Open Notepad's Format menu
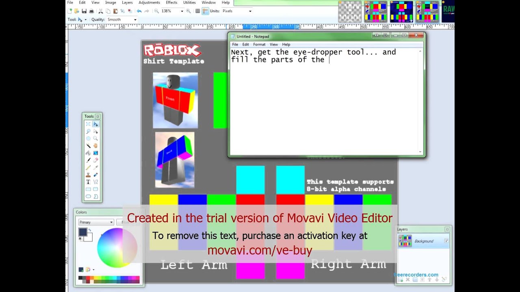Viewport: 520px width, 292px height. [x=259, y=44]
